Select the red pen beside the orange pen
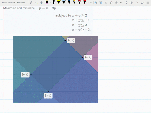151x113 pixels. click(x=79, y=2)
